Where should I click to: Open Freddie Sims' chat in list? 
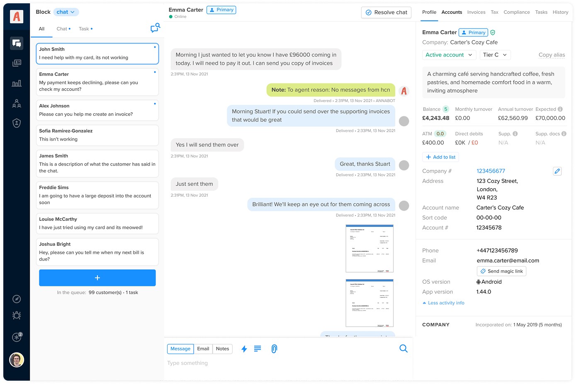tap(97, 195)
